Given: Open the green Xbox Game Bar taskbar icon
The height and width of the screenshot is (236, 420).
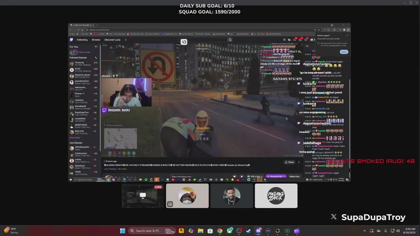Looking at the screenshot, I should 287,231.
